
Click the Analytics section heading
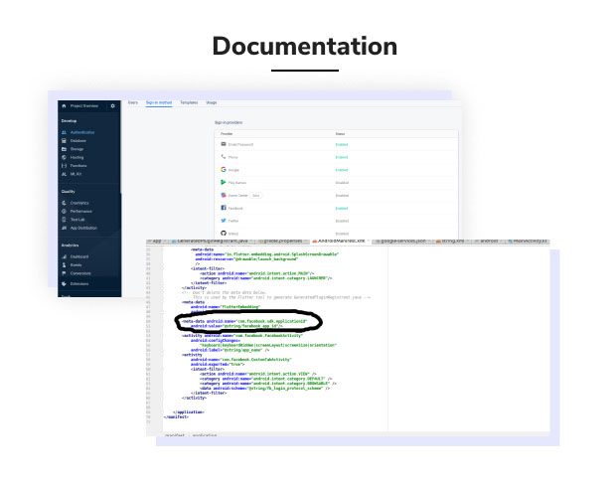(70, 245)
